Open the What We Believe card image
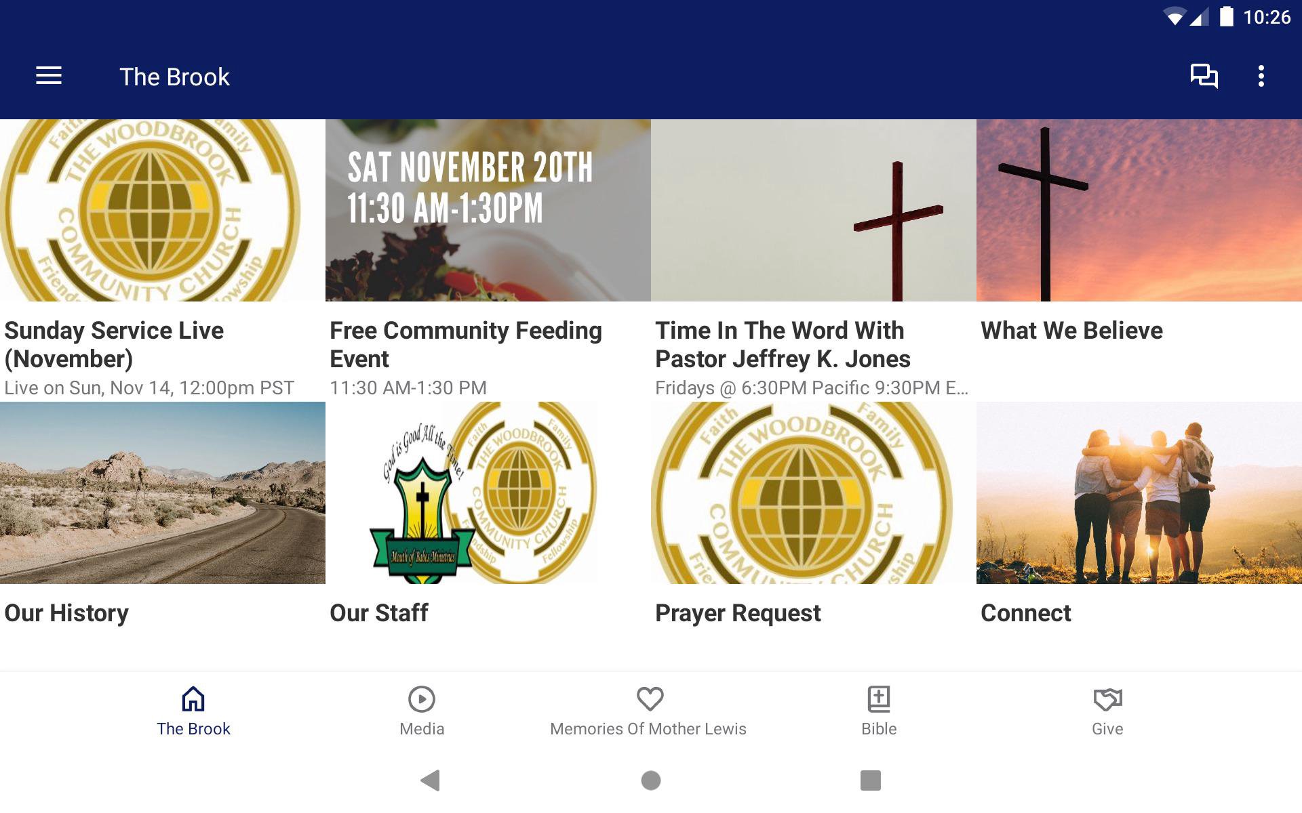This screenshot has height=813, width=1302. 1139,211
